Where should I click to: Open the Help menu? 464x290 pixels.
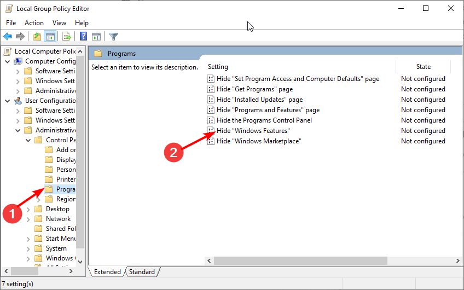point(82,23)
